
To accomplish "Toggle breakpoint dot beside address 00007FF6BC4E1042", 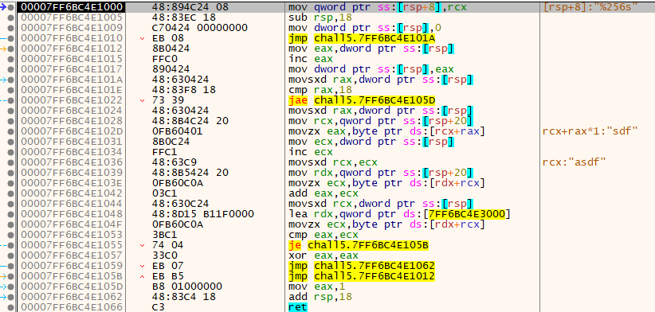I will [11, 193].
